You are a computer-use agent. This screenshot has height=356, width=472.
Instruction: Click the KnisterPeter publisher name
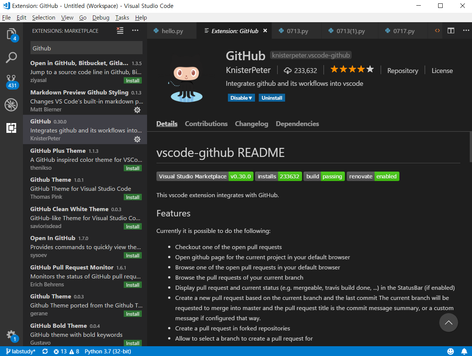[248, 70]
